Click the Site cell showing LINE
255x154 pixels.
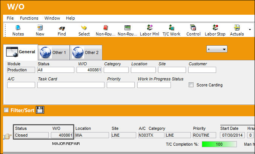point(124,135)
